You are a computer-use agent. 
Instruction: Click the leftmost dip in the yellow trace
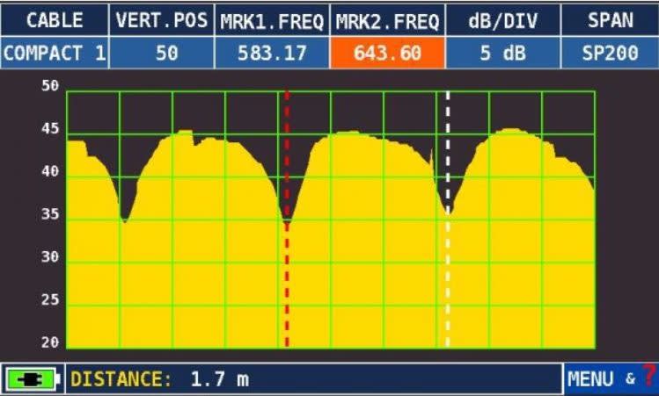[x=125, y=220]
